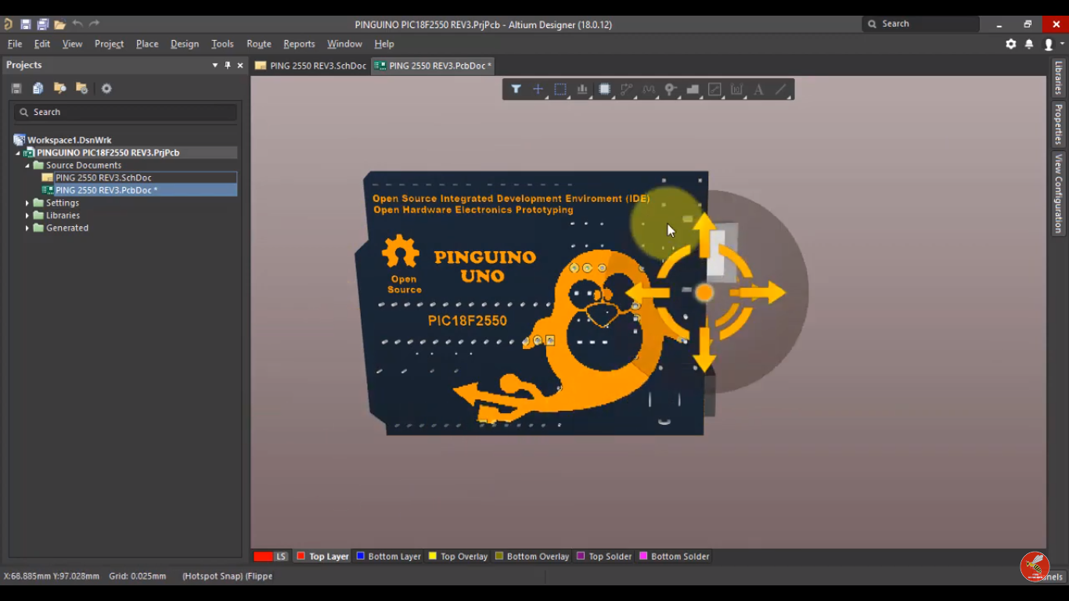Open the Window menu

(344, 44)
